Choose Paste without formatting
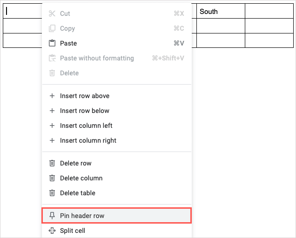Screen dimensions: 296x238 [97, 58]
